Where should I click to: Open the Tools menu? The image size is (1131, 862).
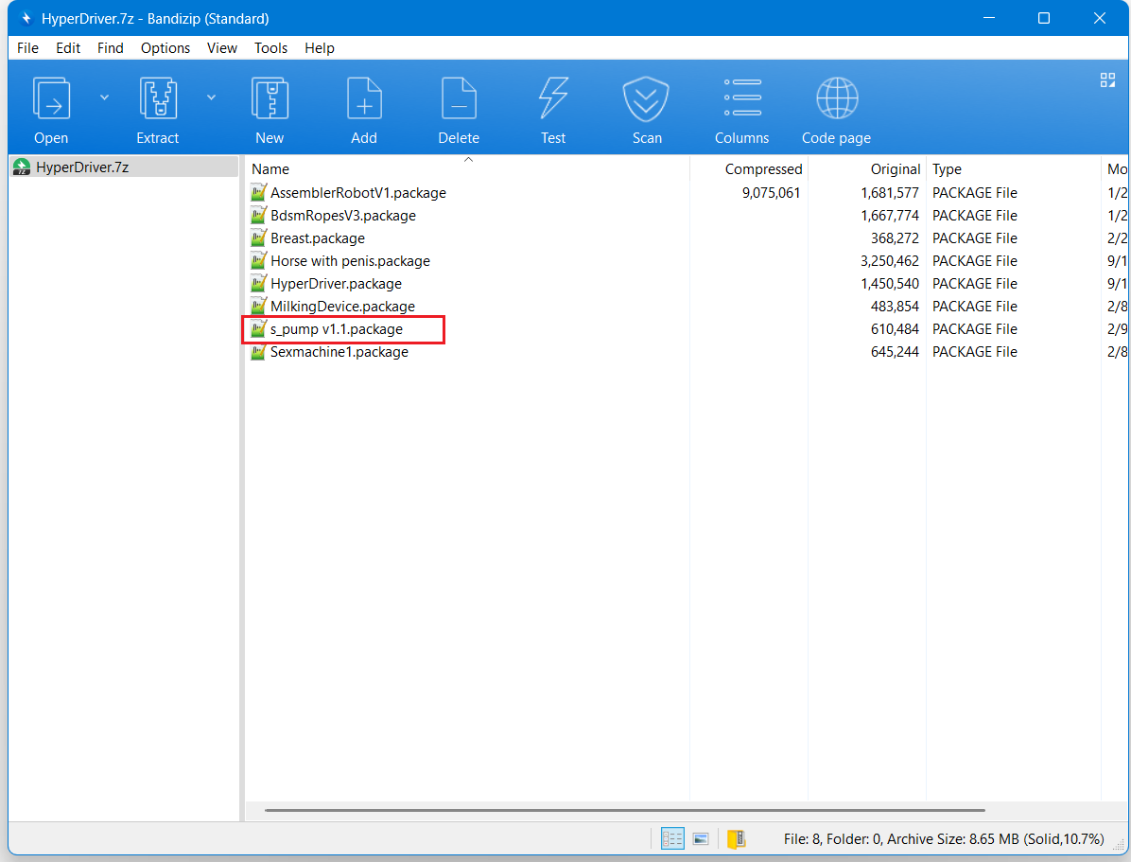[x=270, y=47]
